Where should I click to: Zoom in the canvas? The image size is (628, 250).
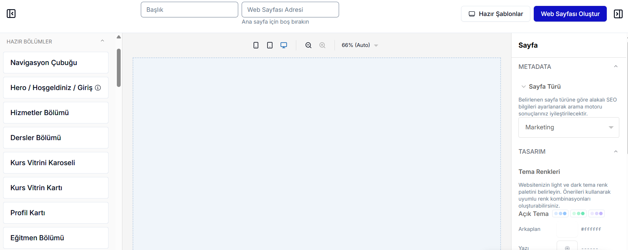pyautogui.click(x=322, y=45)
